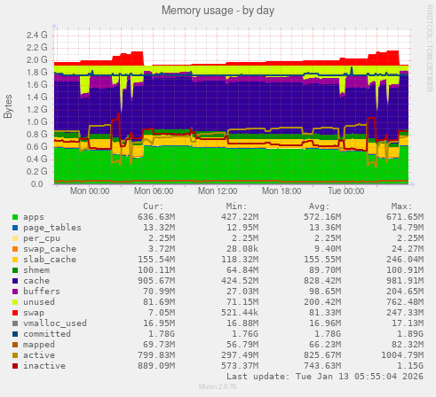This screenshot has height=397, width=436.
Task: Click cache minimum value 424.52M
Action: [240, 281]
